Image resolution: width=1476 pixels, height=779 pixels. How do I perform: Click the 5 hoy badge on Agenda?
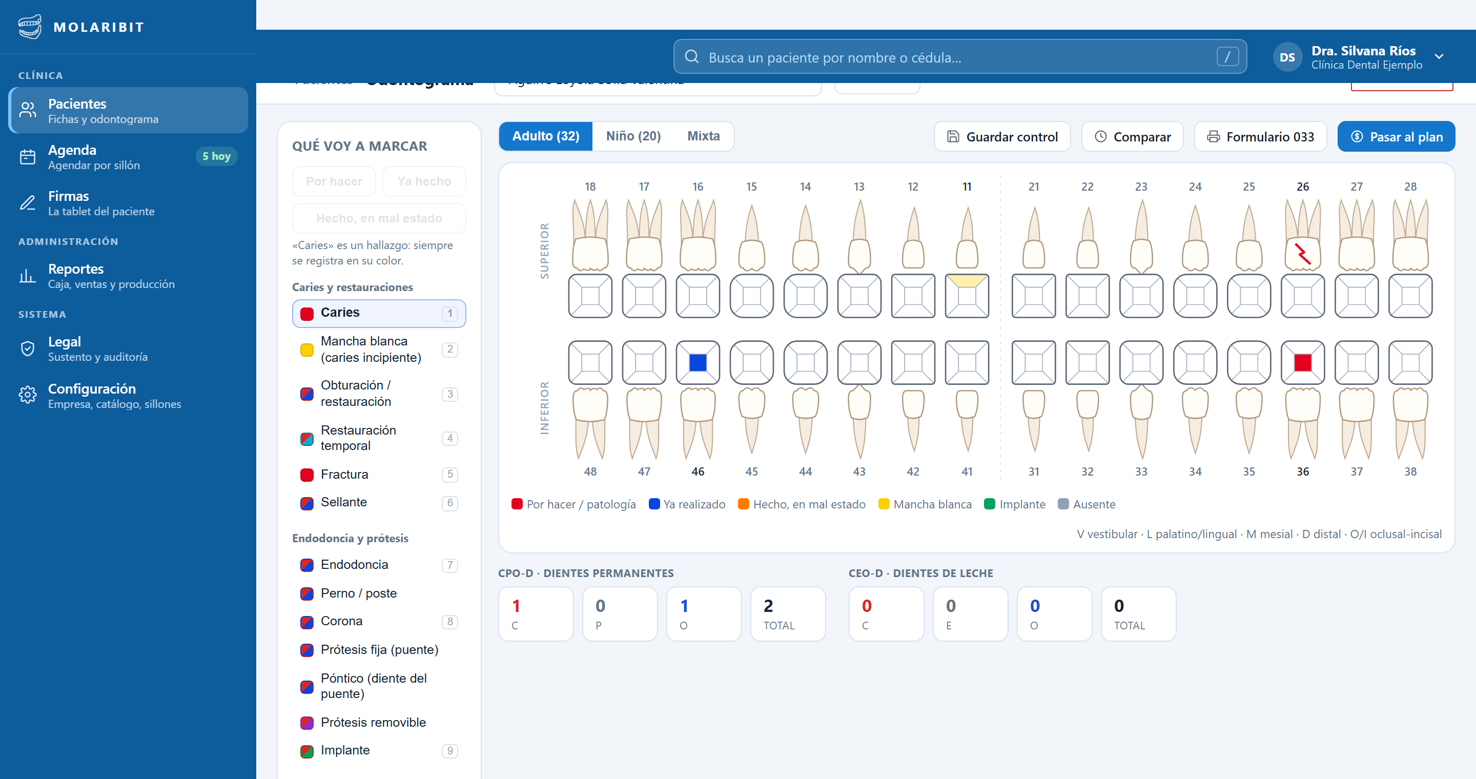[x=217, y=156]
